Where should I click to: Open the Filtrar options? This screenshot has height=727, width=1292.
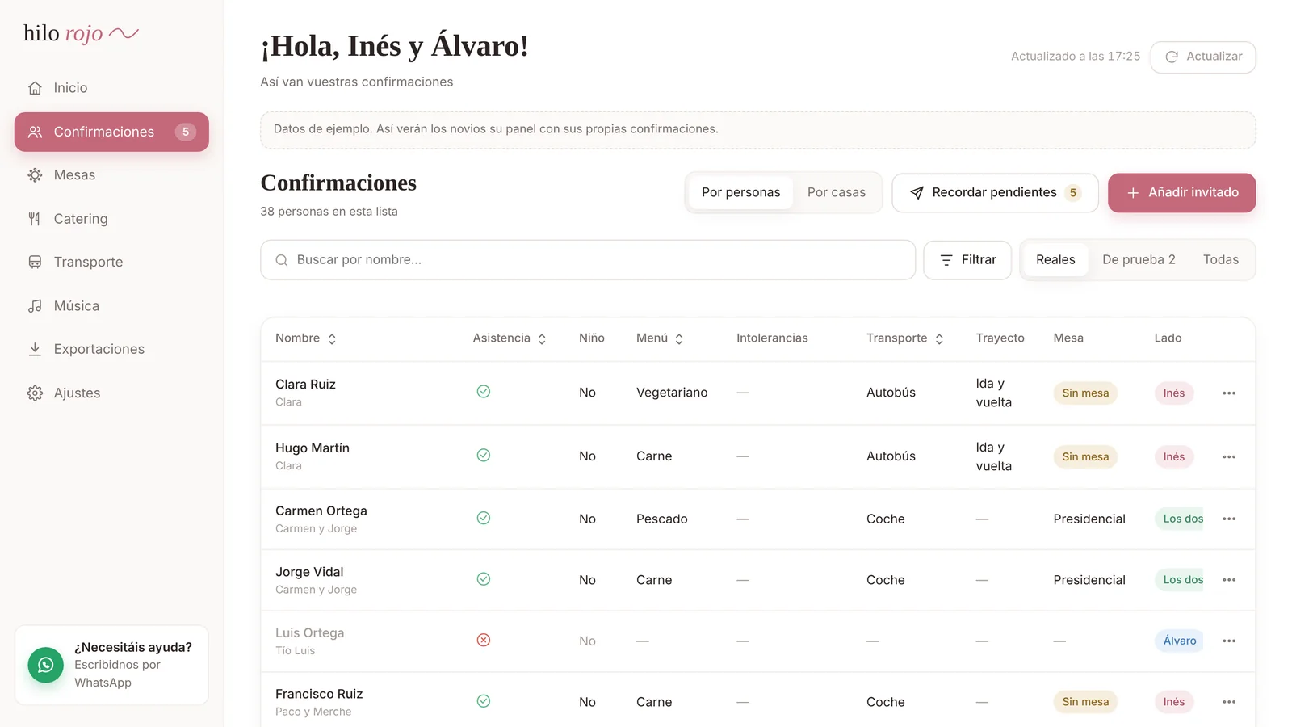click(967, 260)
